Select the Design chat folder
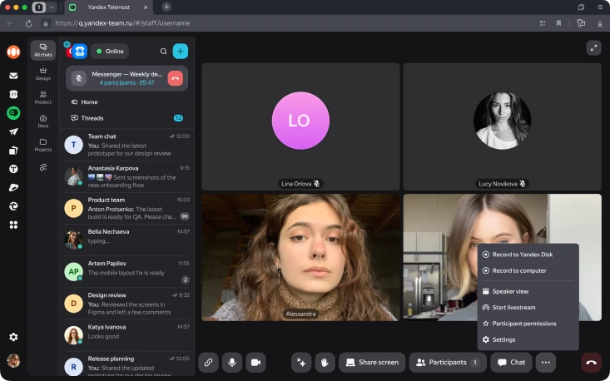Screen dimensions: 610x381 (x=42, y=74)
